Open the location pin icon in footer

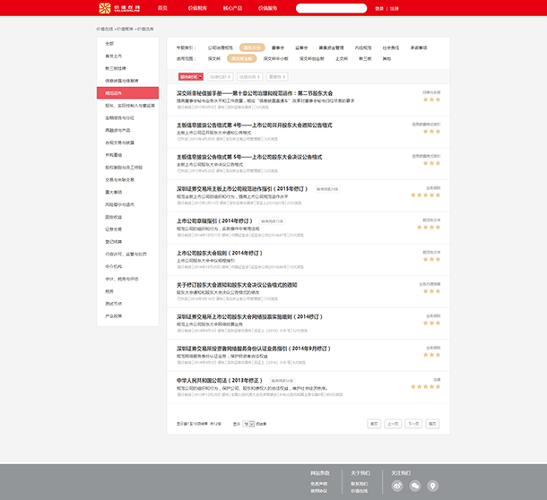tap(432, 486)
